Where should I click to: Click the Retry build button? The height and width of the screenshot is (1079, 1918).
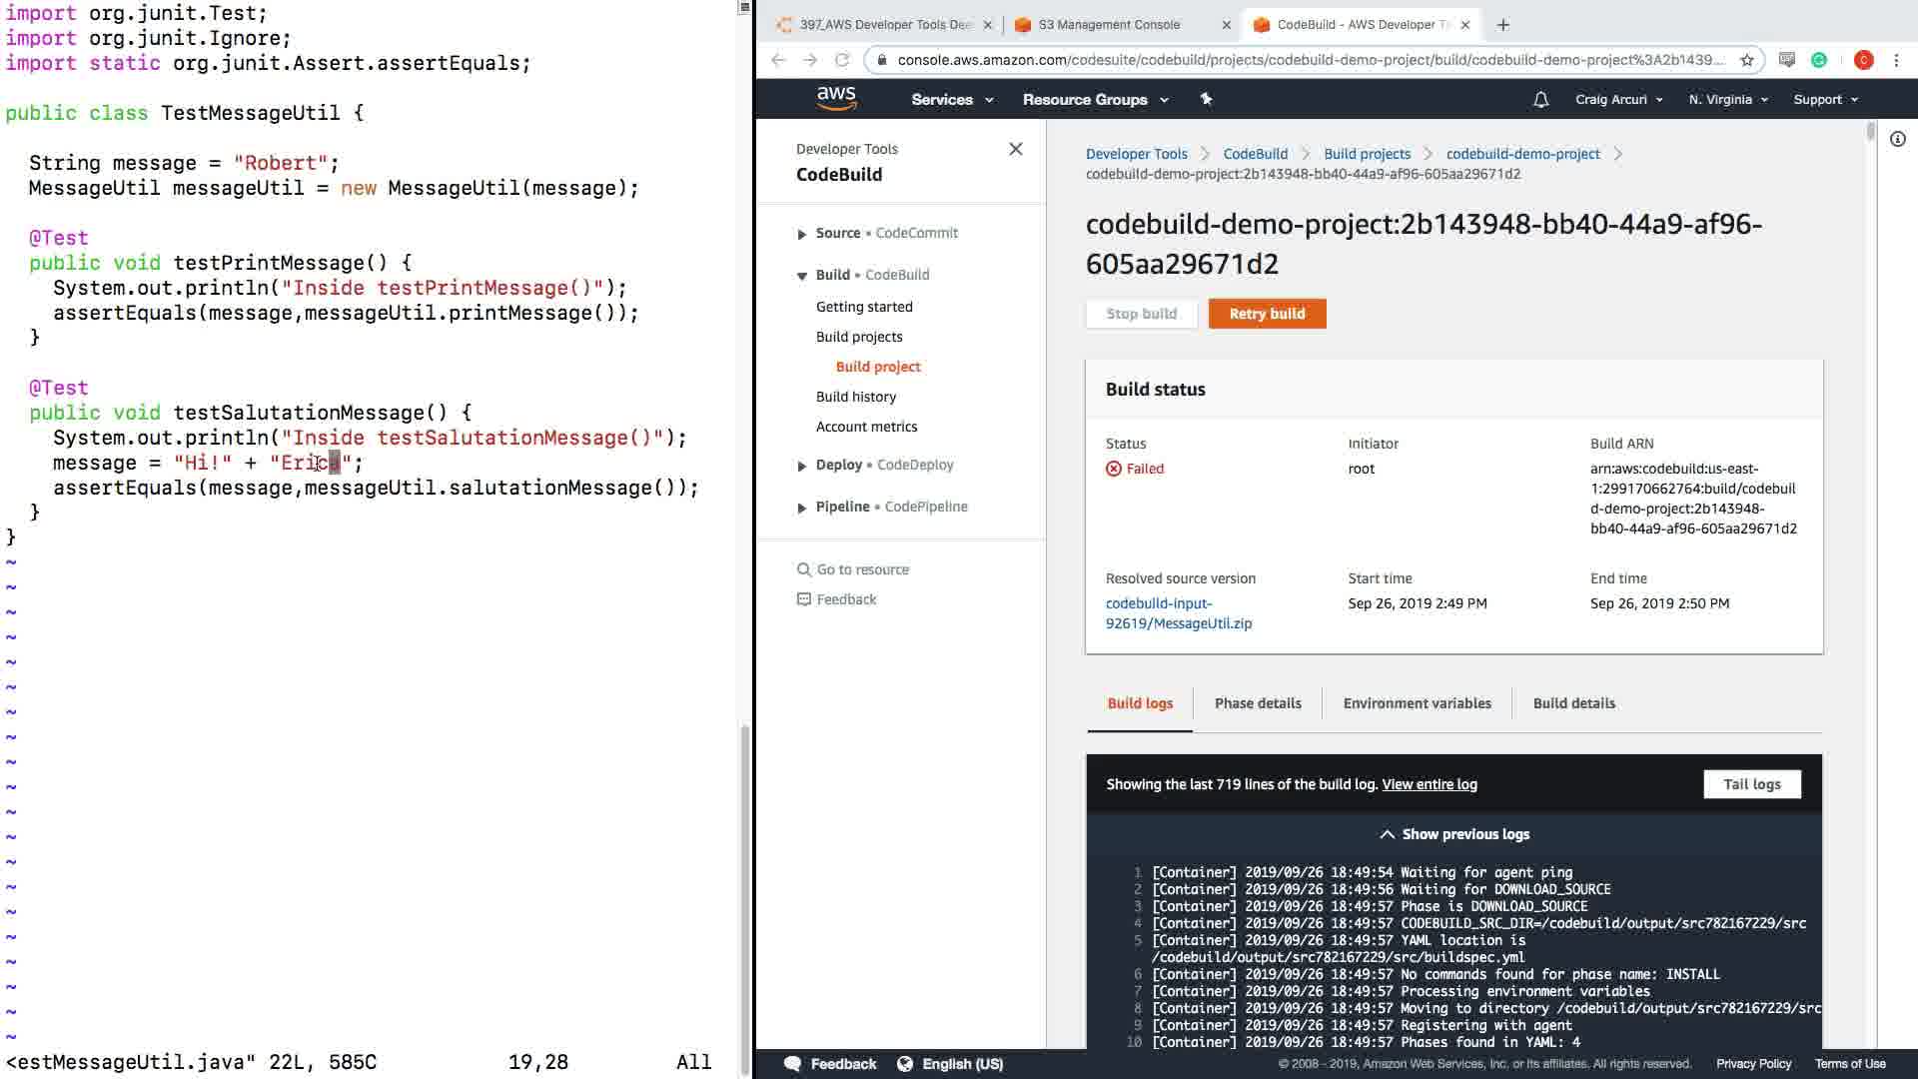pos(1267,314)
